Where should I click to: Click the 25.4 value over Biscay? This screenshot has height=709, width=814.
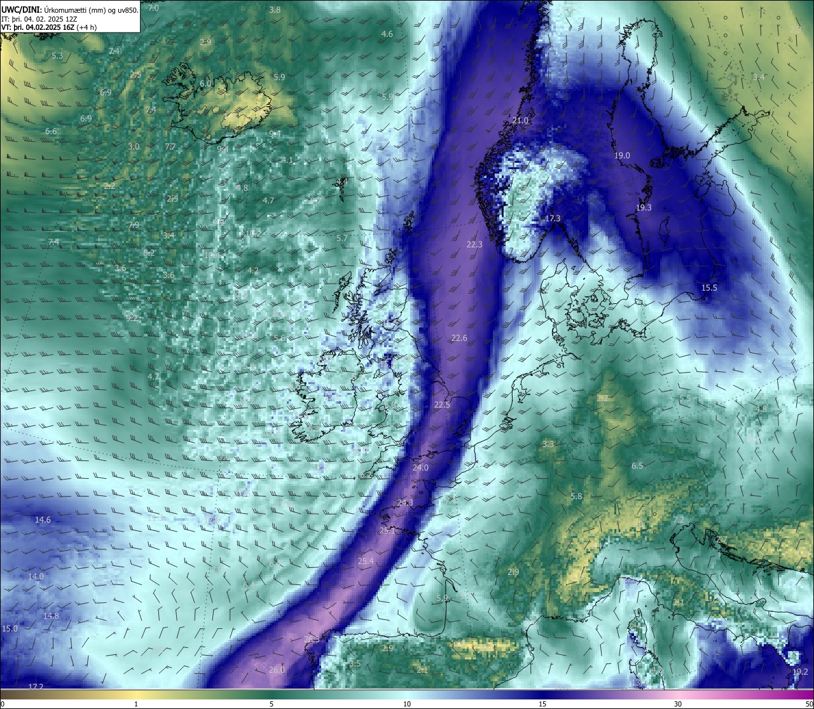[366, 561]
